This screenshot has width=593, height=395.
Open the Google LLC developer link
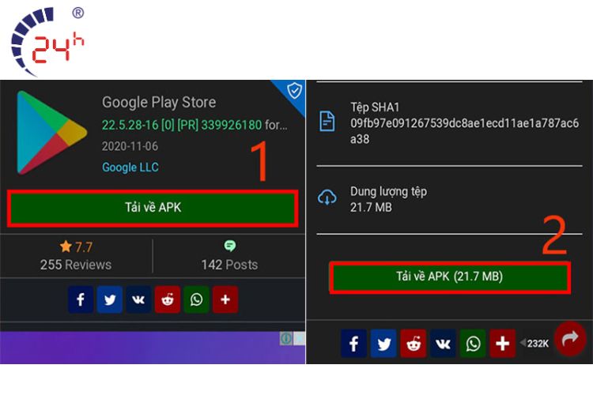pyautogui.click(x=130, y=167)
